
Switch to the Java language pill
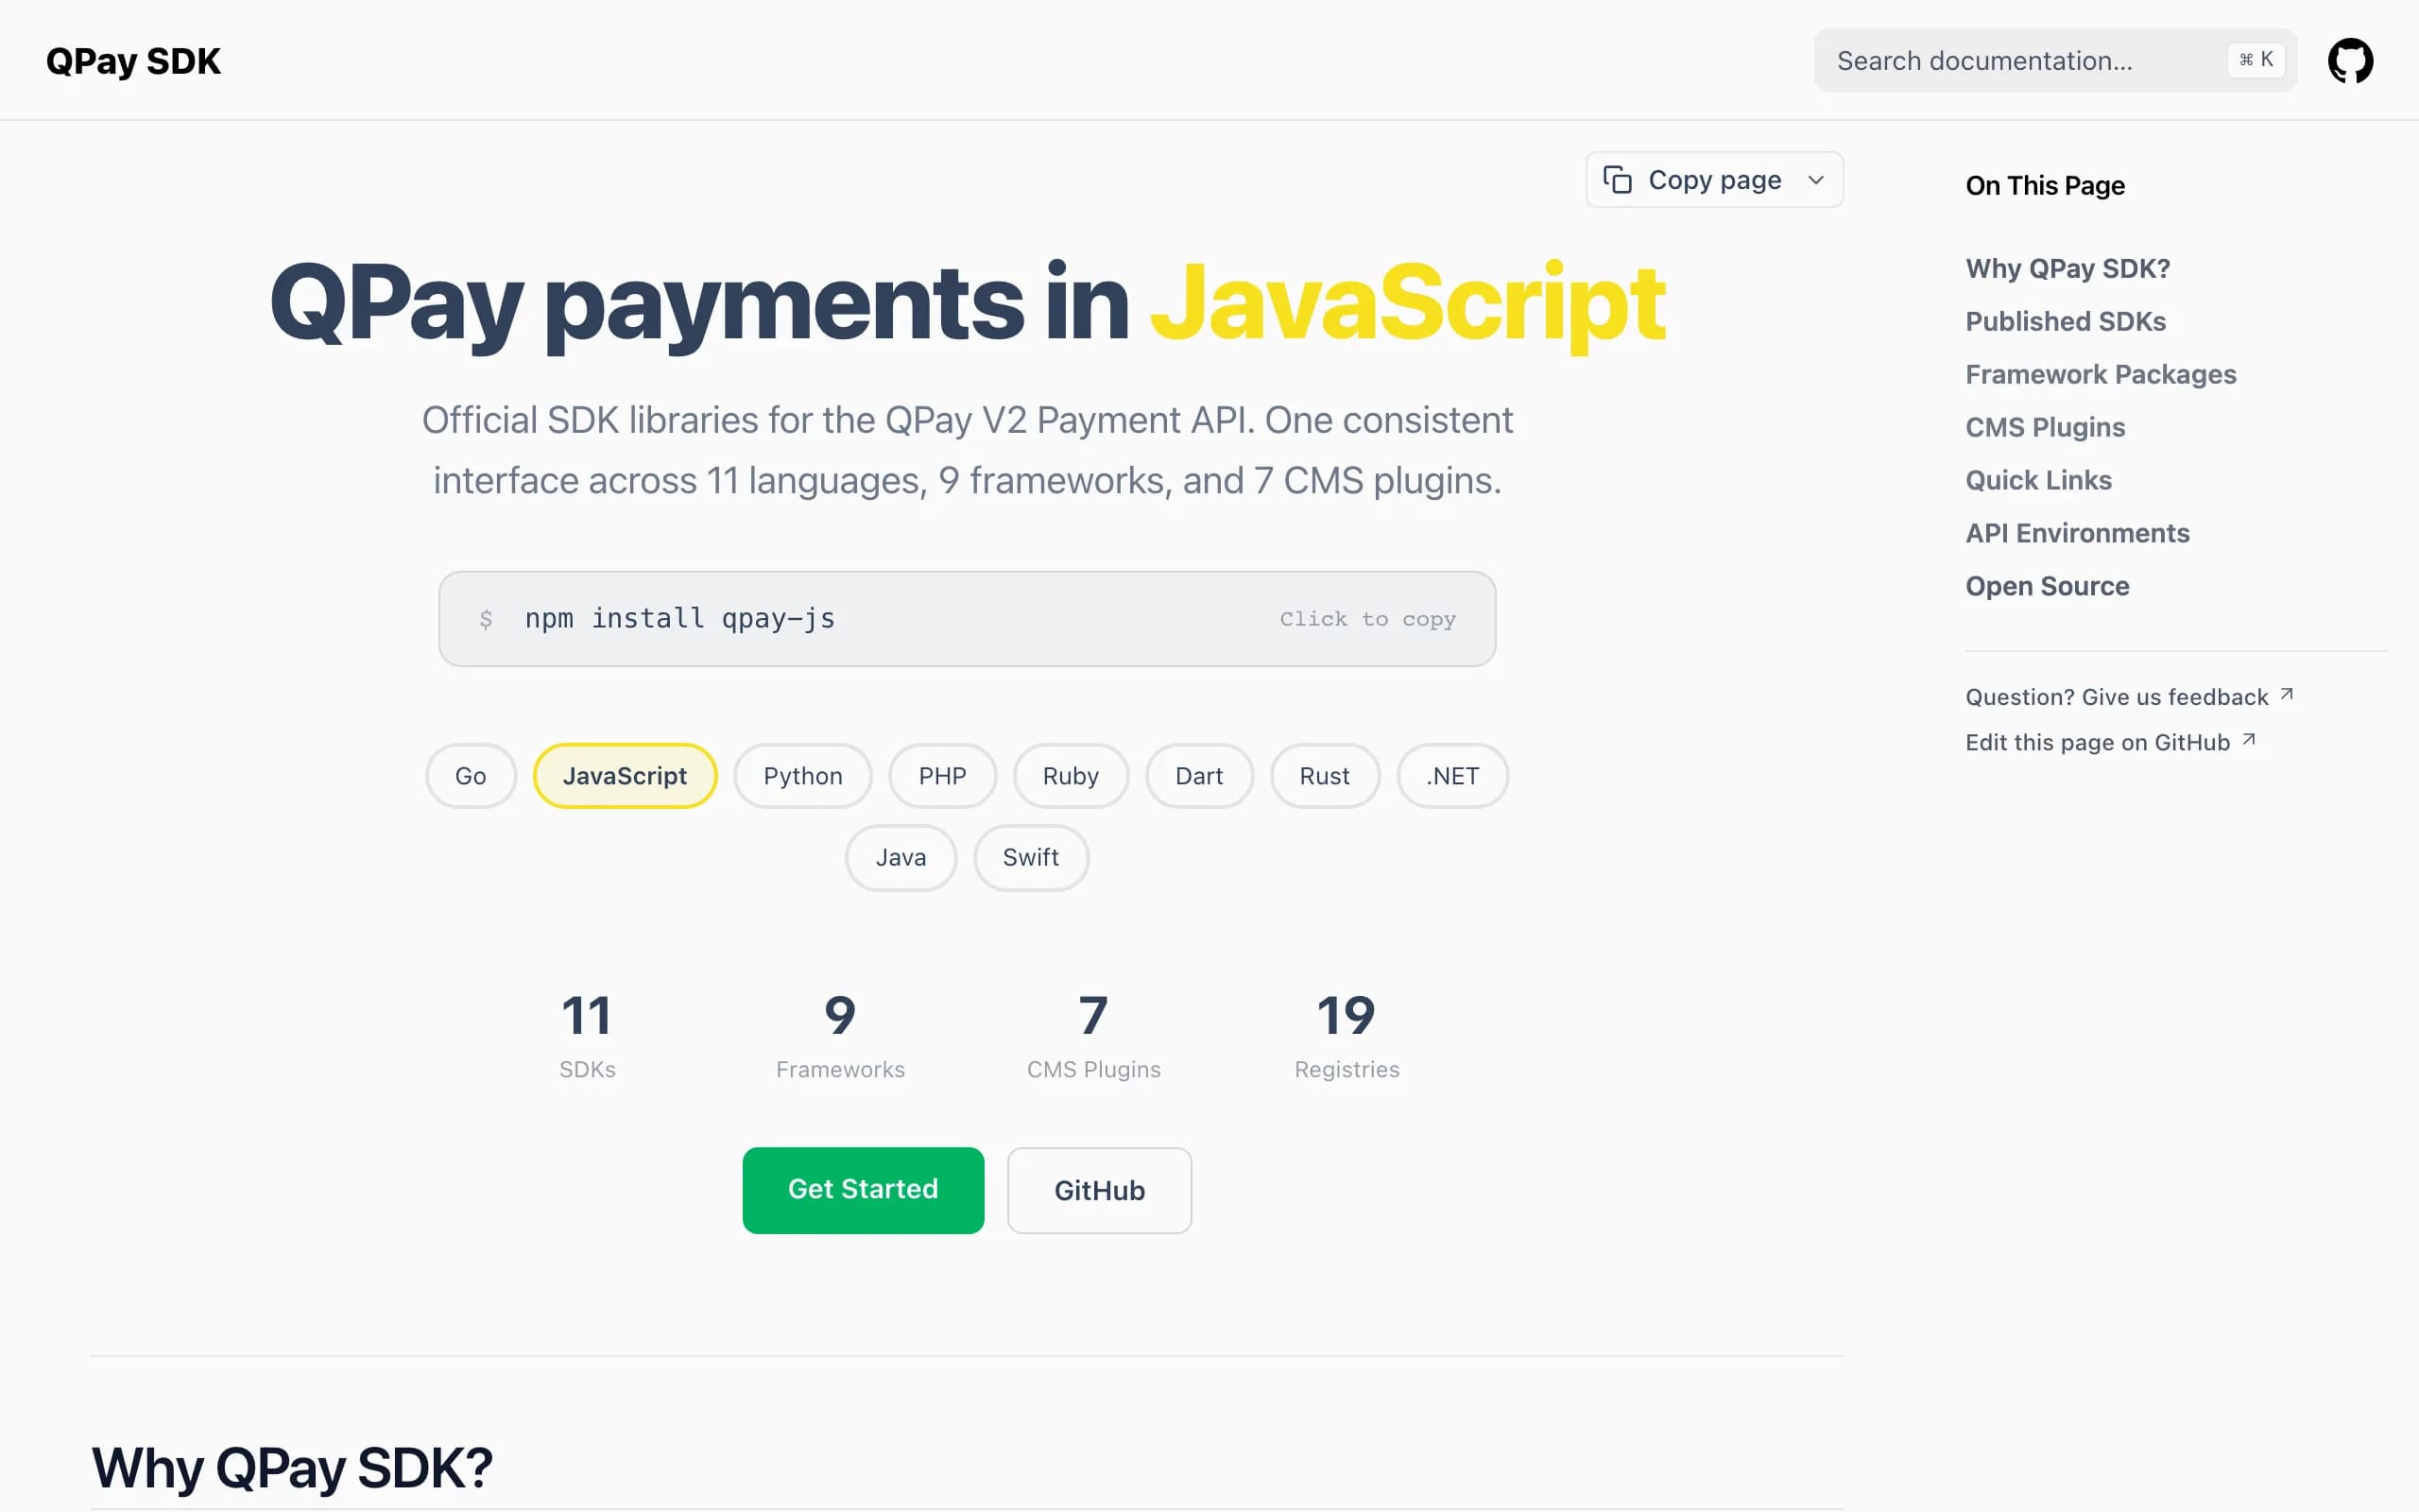[901, 857]
